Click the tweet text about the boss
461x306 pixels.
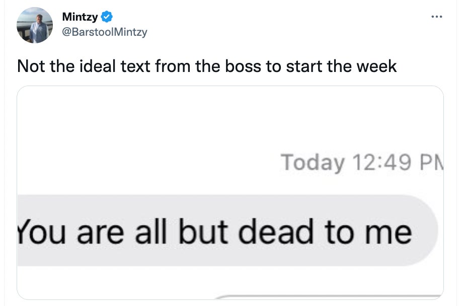pyautogui.click(x=207, y=66)
